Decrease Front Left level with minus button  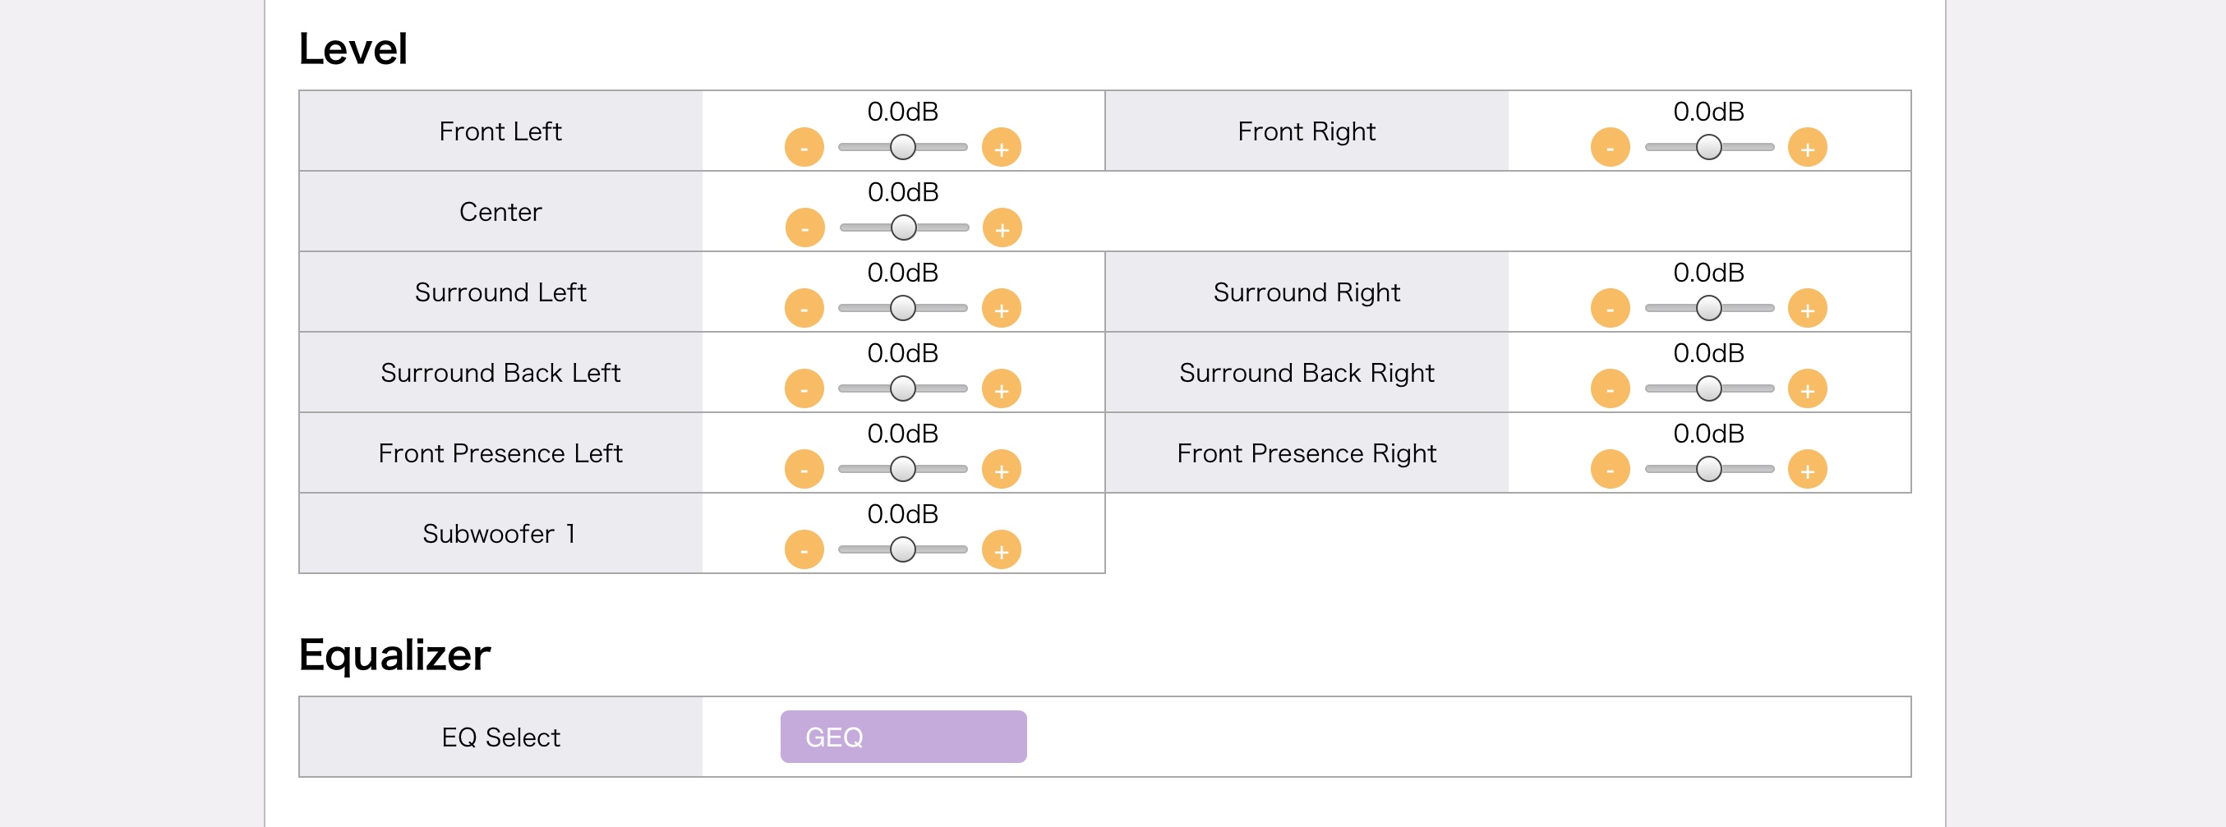(804, 148)
